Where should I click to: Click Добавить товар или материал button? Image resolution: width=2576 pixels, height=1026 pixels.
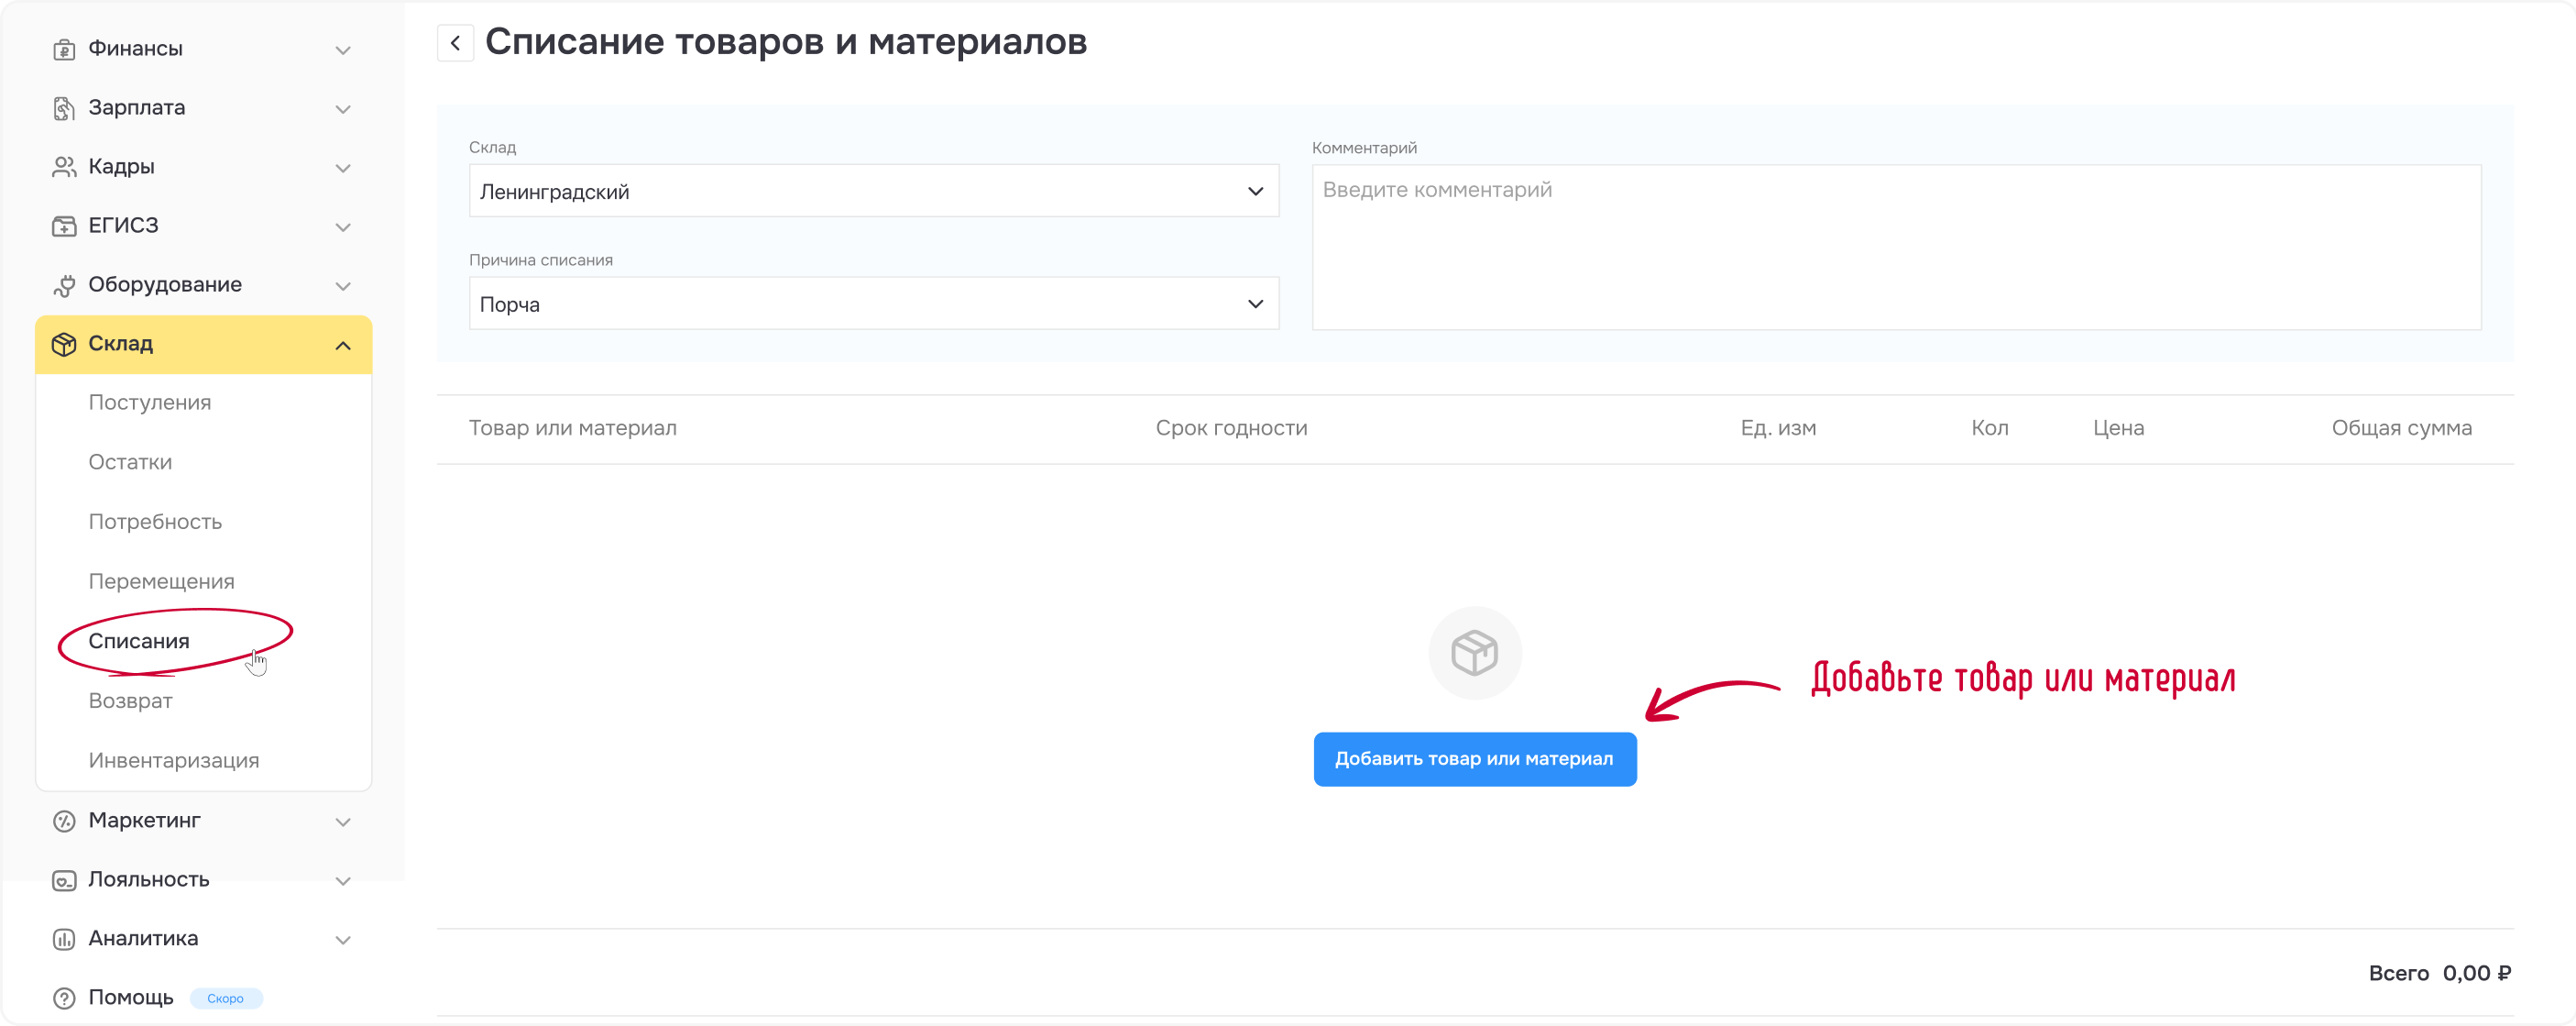(1474, 759)
